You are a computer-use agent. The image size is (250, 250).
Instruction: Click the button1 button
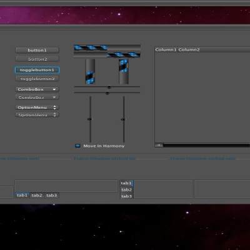(37, 50)
